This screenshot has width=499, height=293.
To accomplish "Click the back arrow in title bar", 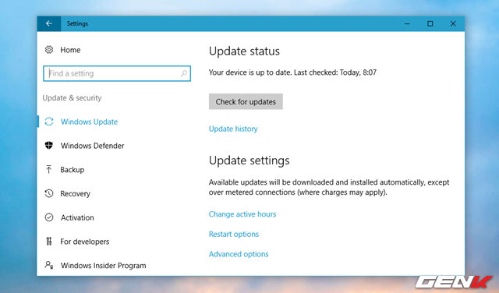I will [x=48, y=23].
